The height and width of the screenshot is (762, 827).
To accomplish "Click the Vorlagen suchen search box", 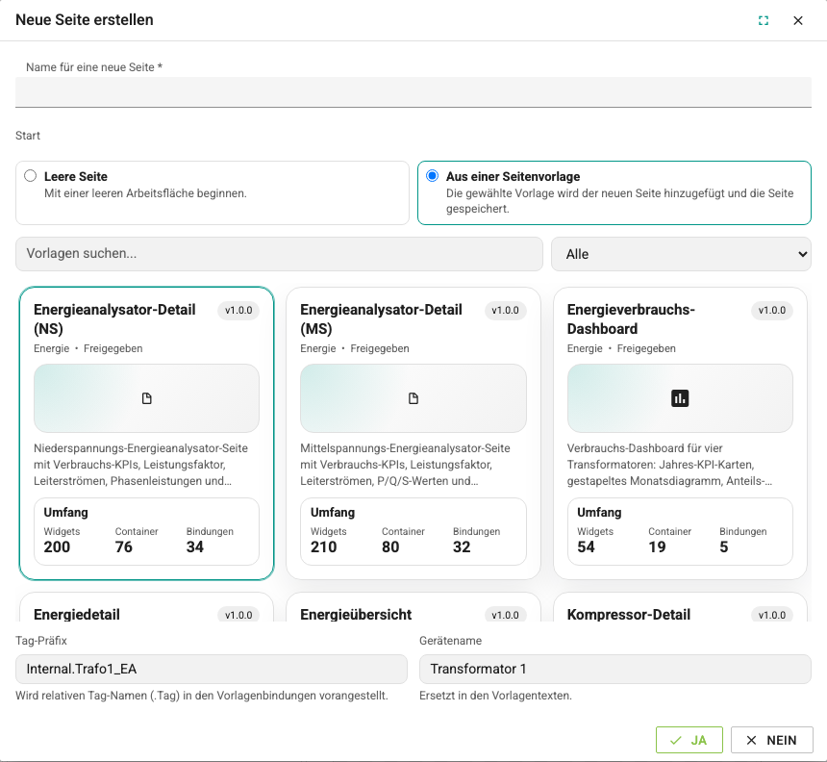I will [x=279, y=254].
